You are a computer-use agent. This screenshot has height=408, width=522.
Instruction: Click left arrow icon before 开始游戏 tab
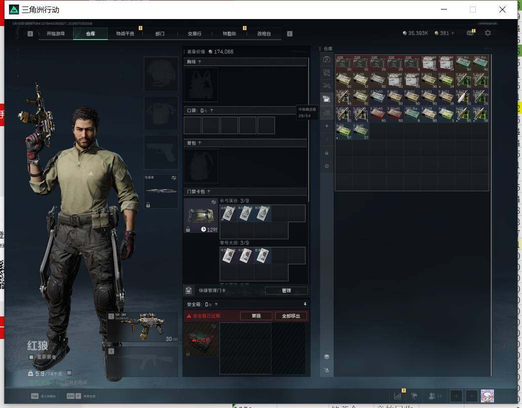[30, 34]
